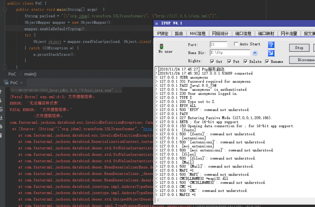
Task: Click the 'No user' status label
Action: click(165, 52)
